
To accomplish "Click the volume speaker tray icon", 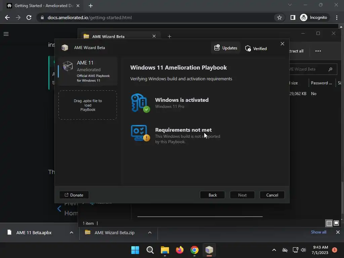I will tap(303, 250).
